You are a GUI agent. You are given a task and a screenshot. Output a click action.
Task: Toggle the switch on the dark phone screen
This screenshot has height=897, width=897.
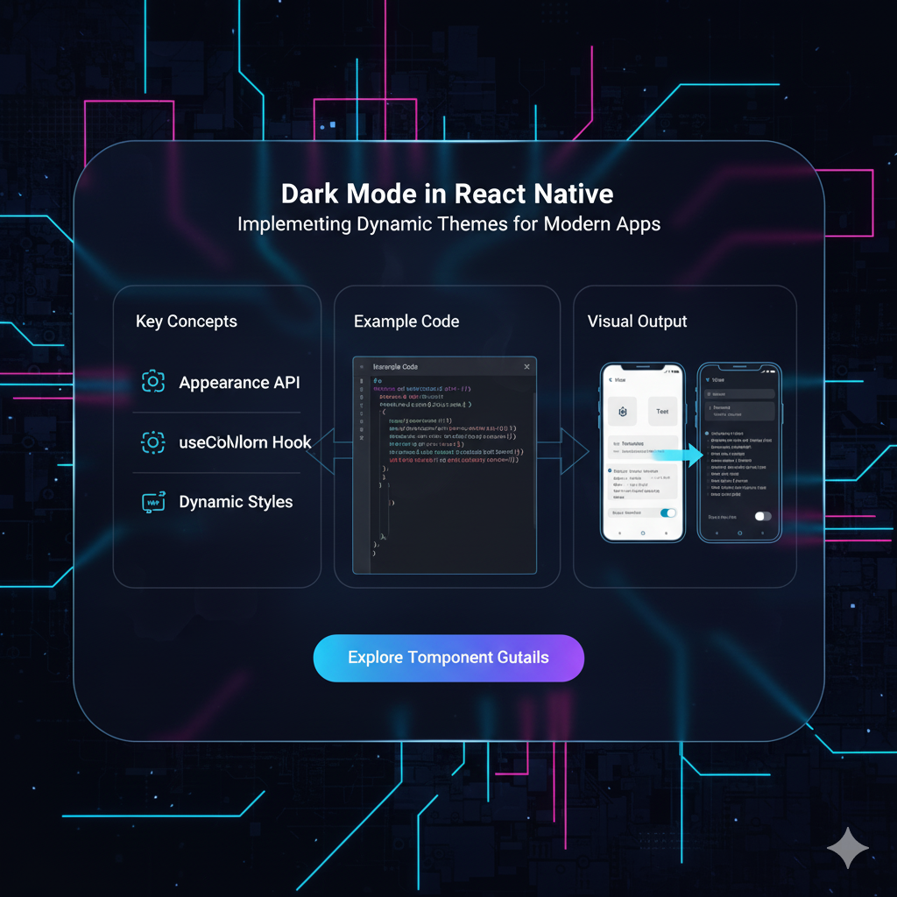(762, 517)
